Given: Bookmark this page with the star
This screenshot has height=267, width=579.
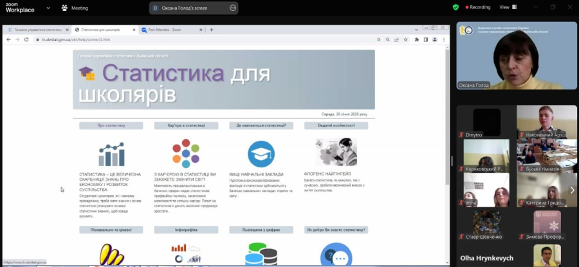Looking at the screenshot, I should click(405, 39).
